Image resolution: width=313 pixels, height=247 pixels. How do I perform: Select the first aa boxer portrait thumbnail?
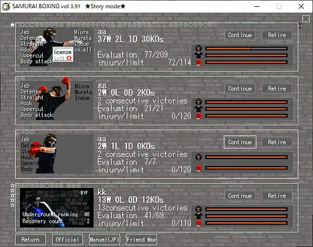[x=56, y=47]
